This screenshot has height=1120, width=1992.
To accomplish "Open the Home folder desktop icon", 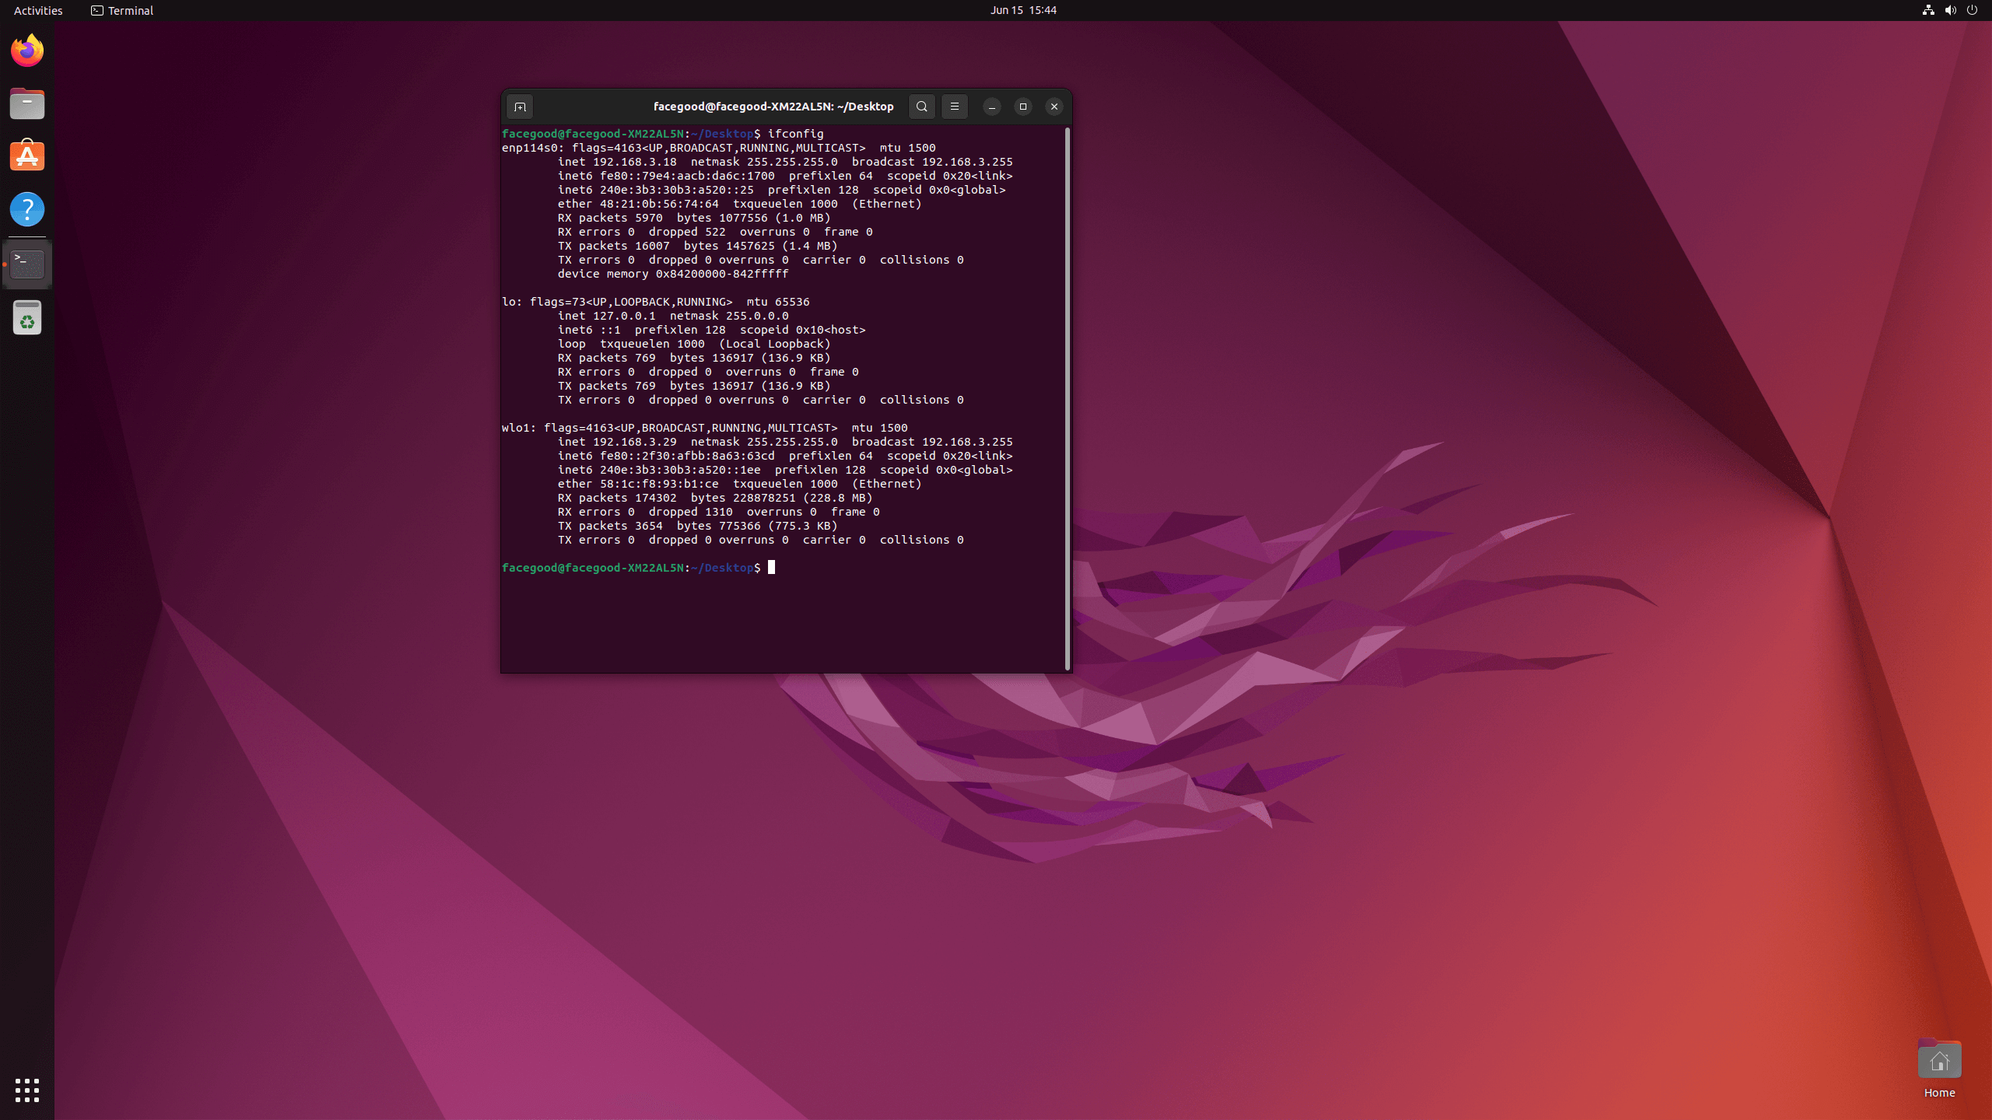I will [1939, 1069].
